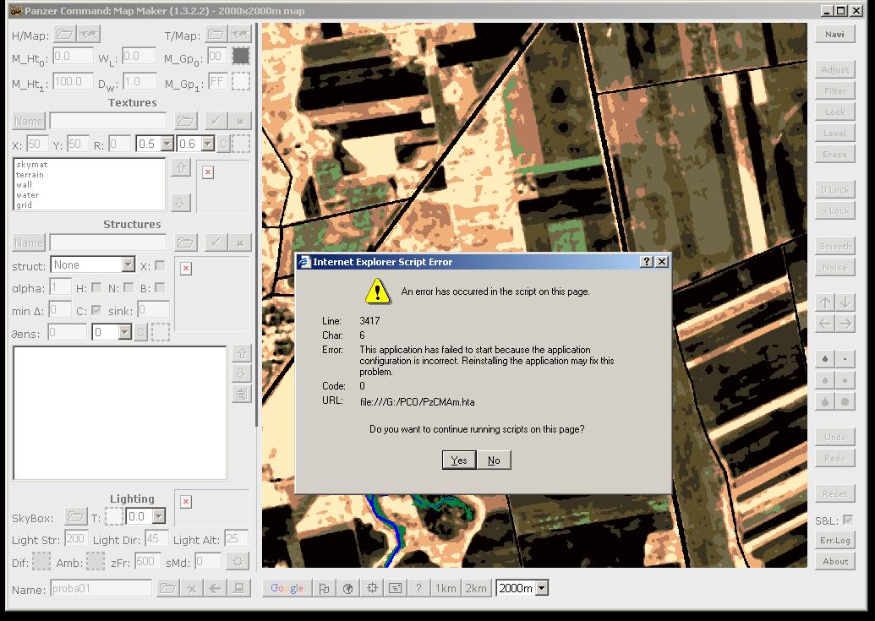875x621 pixels.
Task: Confirm texture with Textures checkmark icon
Action: [216, 121]
